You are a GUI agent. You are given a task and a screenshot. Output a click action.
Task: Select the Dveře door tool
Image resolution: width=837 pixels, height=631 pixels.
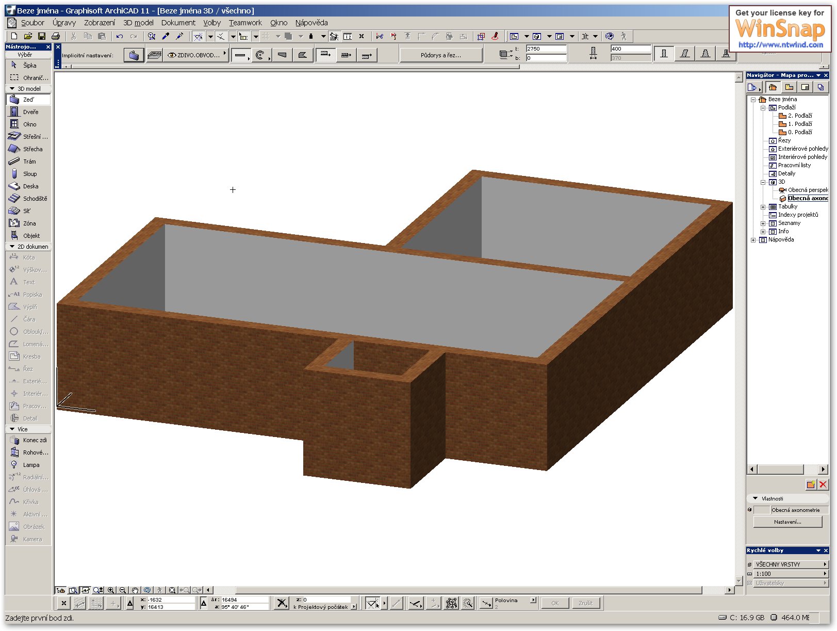30,112
